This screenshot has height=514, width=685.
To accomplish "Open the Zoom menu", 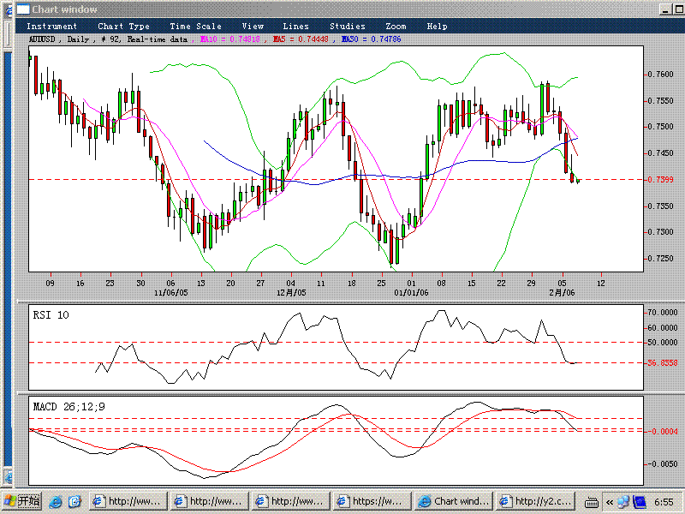I will (x=396, y=27).
